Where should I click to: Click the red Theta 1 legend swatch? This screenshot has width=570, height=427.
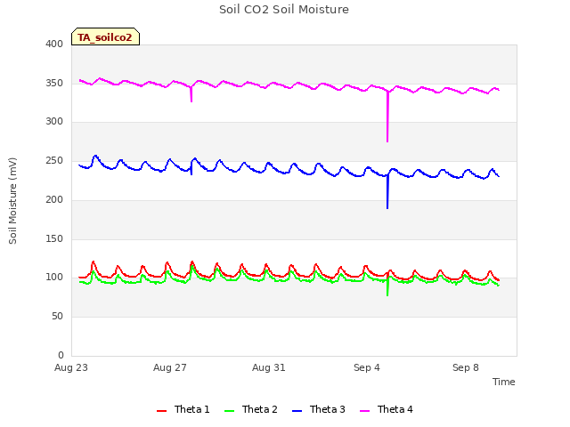(x=161, y=411)
